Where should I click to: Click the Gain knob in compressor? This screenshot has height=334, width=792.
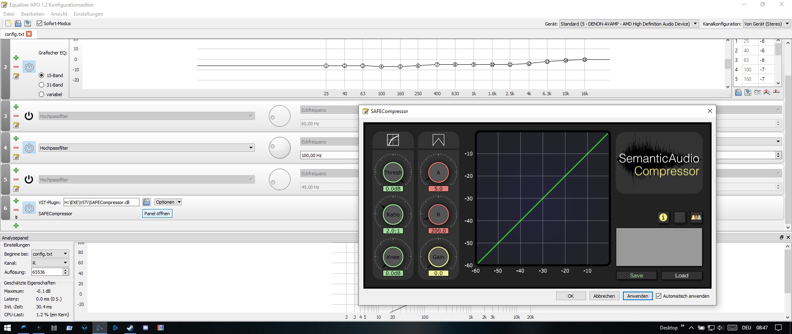click(438, 257)
